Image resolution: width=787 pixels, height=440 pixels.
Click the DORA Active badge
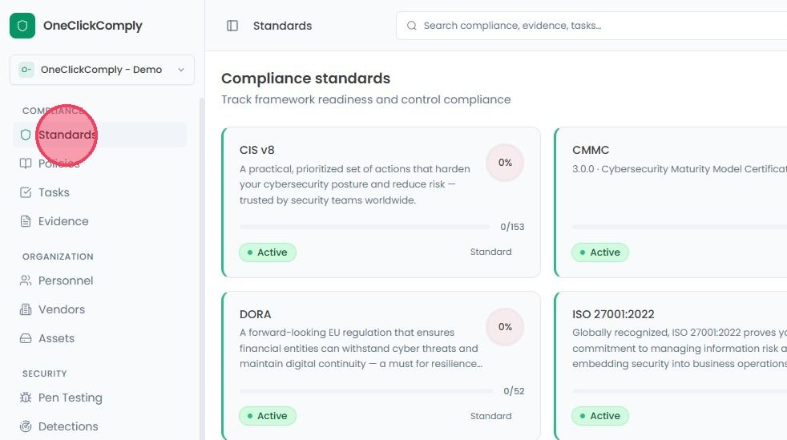coord(268,416)
